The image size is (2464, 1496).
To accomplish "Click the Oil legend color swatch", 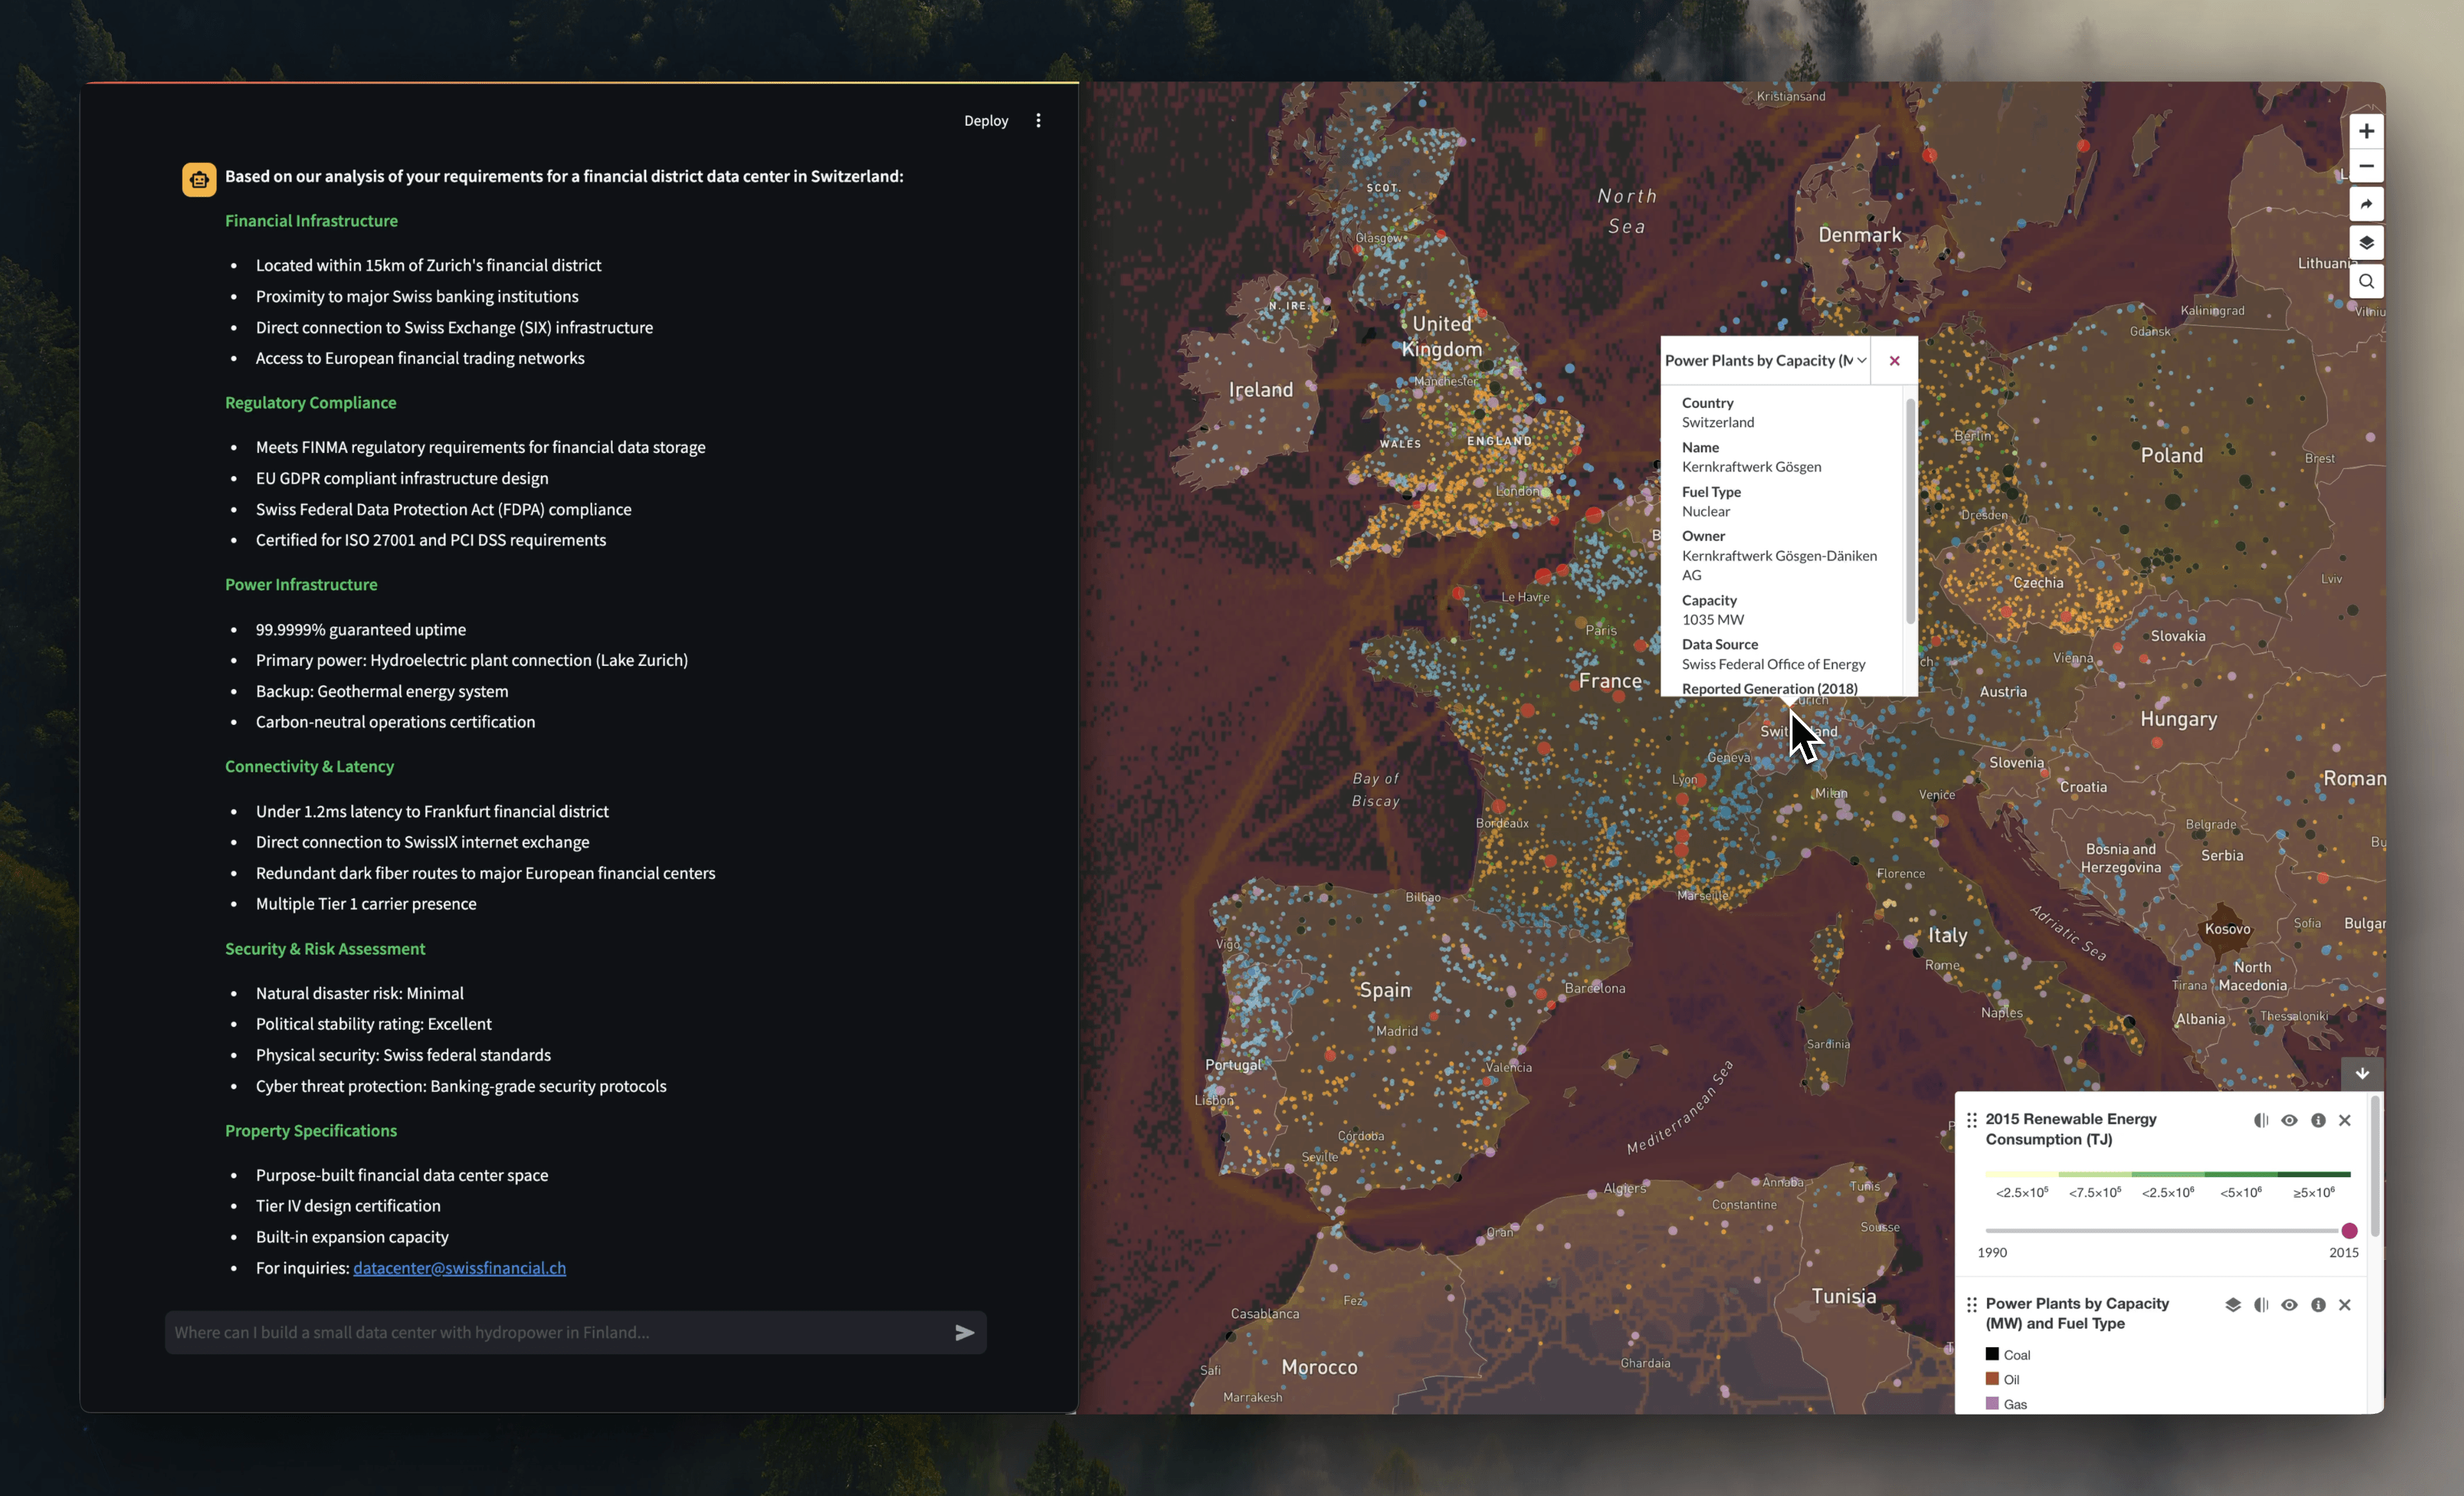I will pos(1992,1379).
